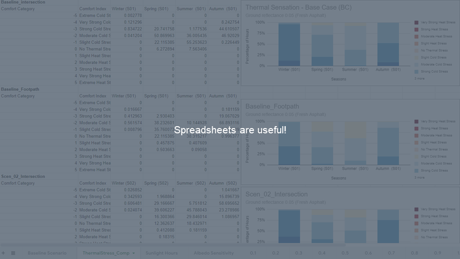The width and height of the screenshot is (460, 259).
Task: Open the sheet tab named 0.5
Action: click(x=345, y=253)
